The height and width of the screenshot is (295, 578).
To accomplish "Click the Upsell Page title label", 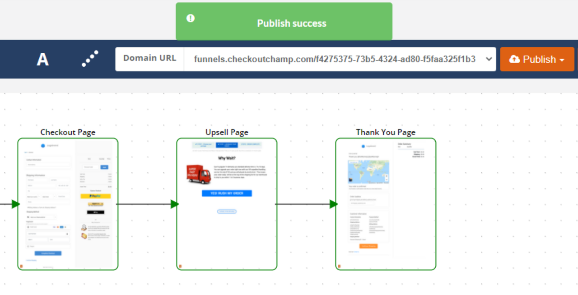I will [x=227, y=132].
